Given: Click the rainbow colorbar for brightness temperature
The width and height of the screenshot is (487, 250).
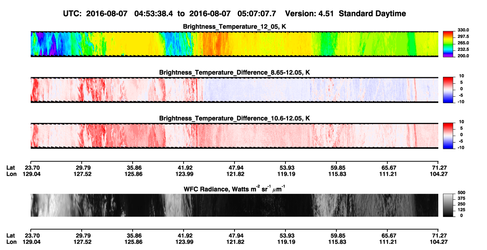Looking at the screenshot, I should (448, 44).
